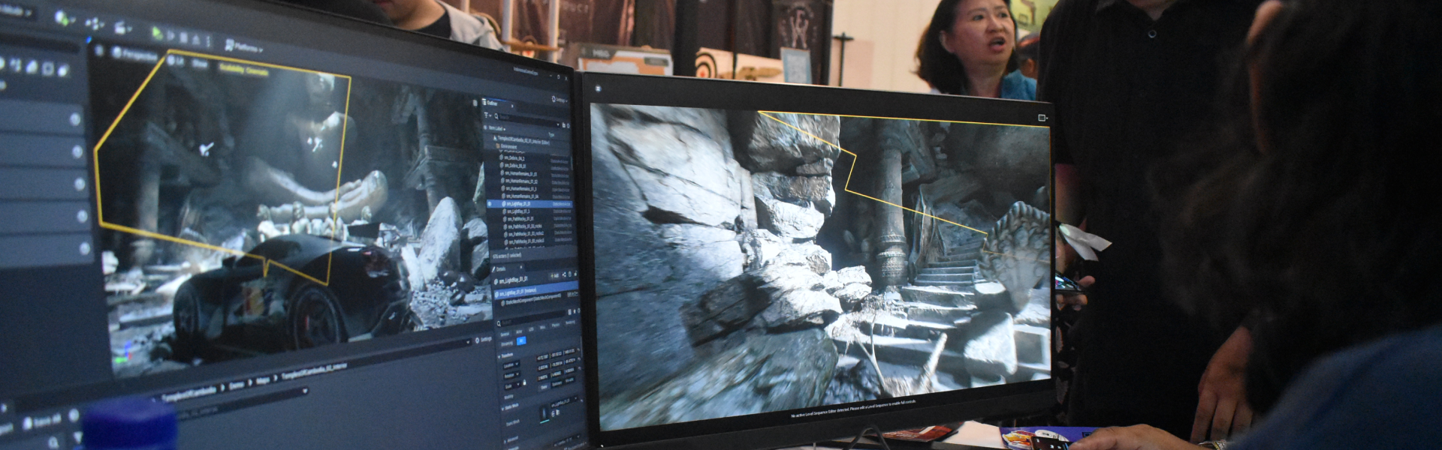This screenshot has width=1442, height=450.
Task: Collapse the Transform section
Action: (x=507, y=356)
